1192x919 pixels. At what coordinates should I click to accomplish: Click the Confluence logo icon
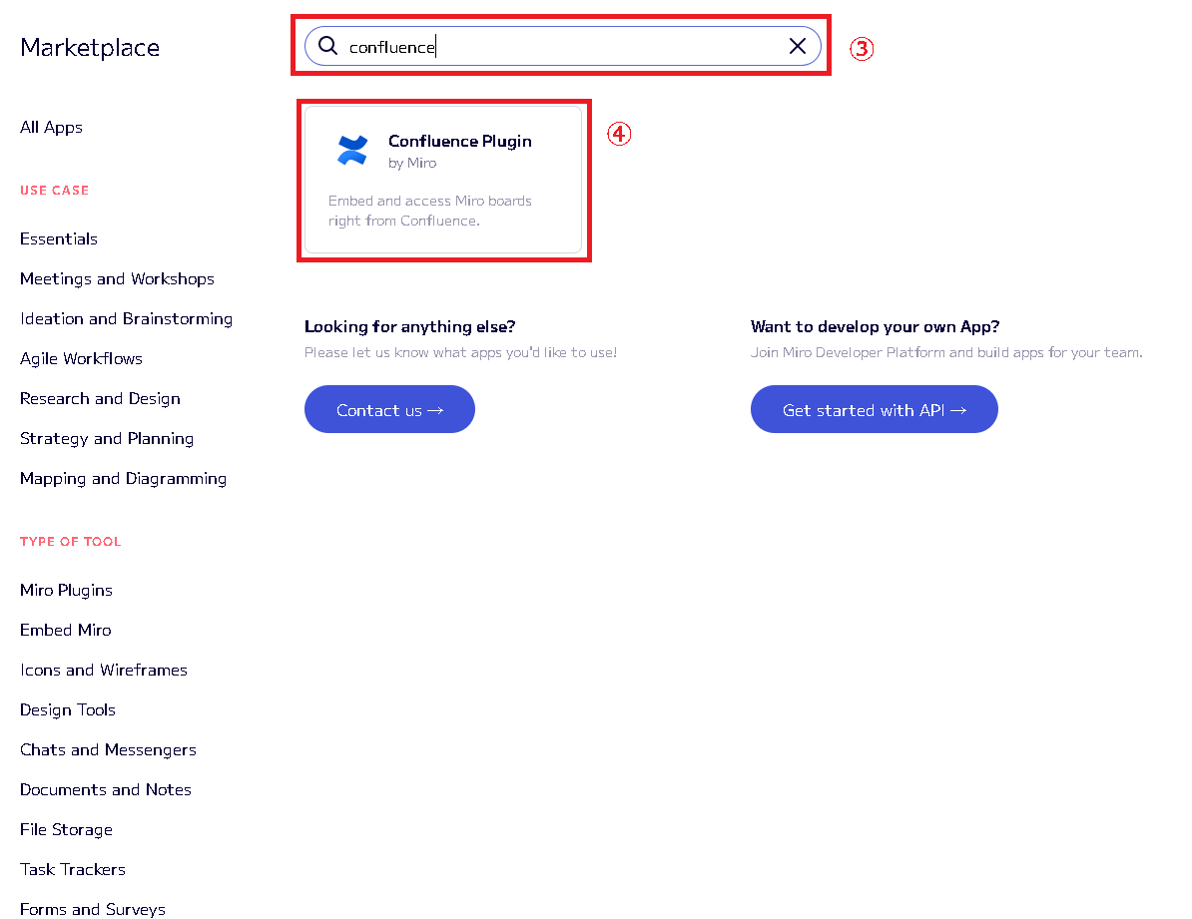pyautogui.click(x=352, y=150)
